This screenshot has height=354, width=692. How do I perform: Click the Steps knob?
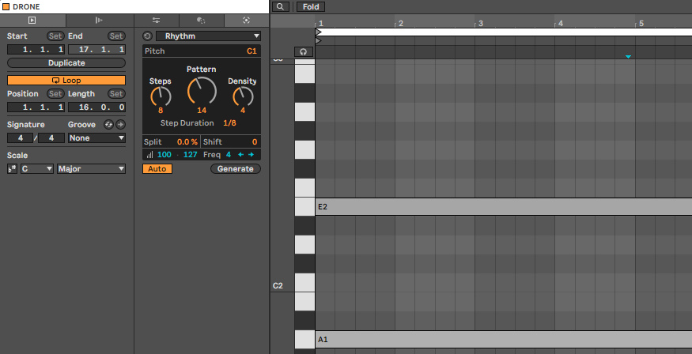161,96
